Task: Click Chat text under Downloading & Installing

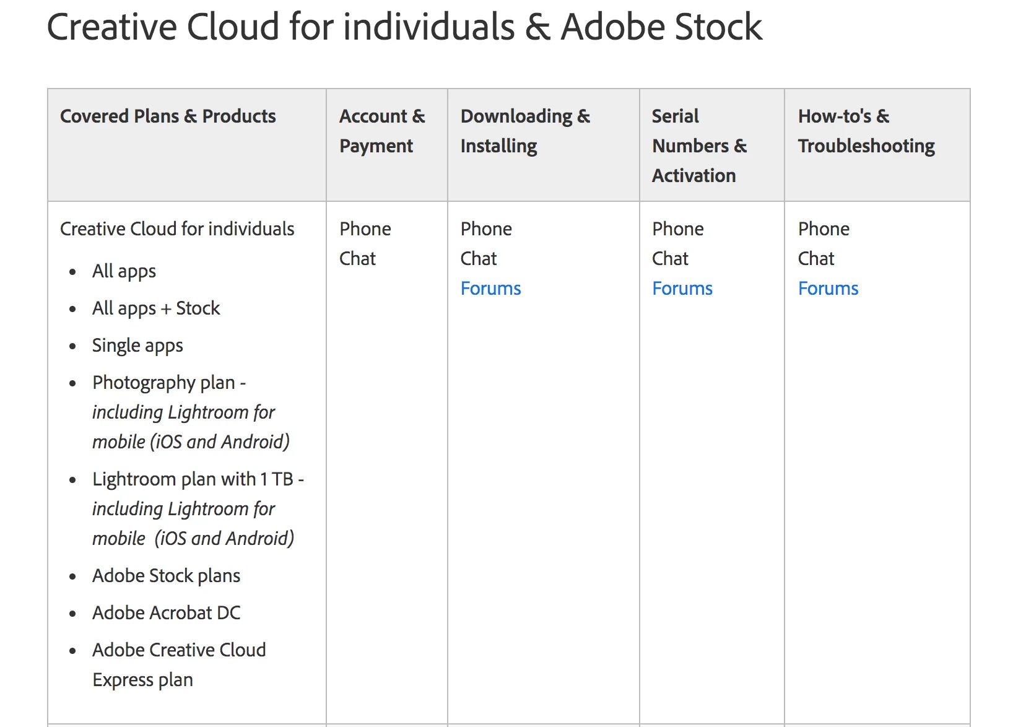Action: (478, 259)
